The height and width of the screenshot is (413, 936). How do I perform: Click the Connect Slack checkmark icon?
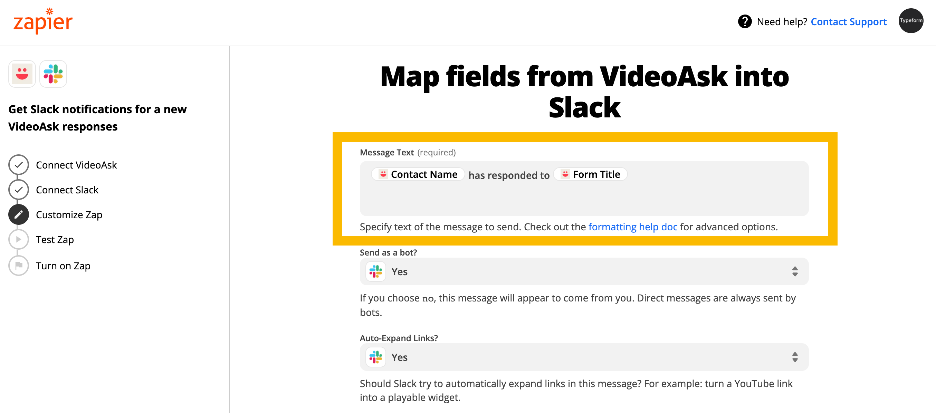[19, 190]
